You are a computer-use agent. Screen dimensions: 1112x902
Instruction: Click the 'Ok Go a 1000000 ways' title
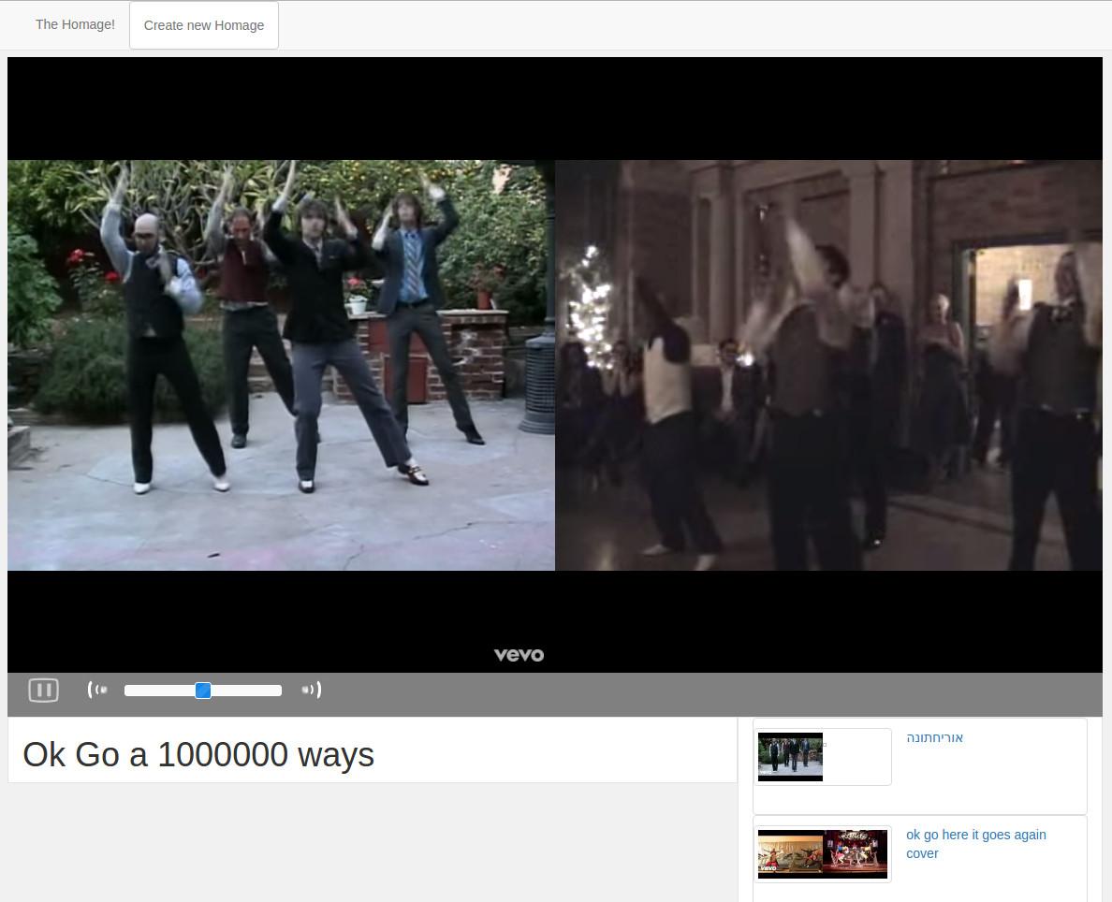click(x=198, y=754)
